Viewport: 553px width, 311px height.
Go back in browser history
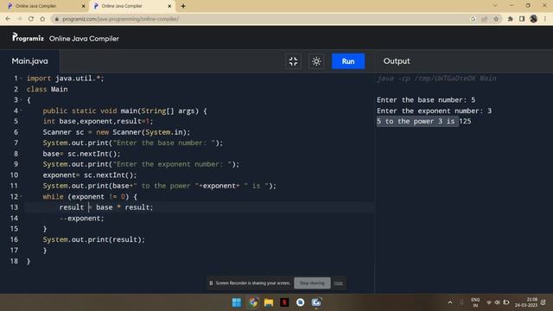8,19
